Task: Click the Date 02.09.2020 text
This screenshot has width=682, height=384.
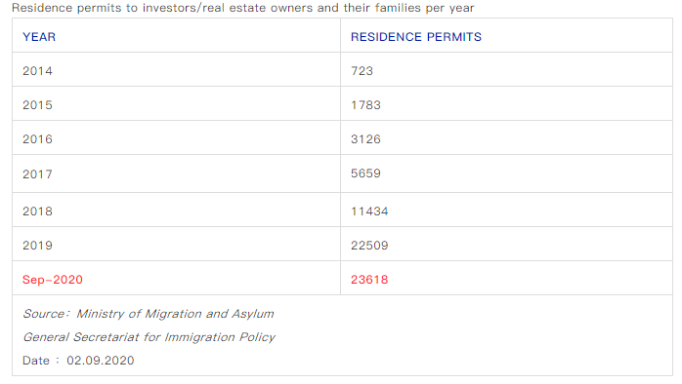Action: (78, 361)
